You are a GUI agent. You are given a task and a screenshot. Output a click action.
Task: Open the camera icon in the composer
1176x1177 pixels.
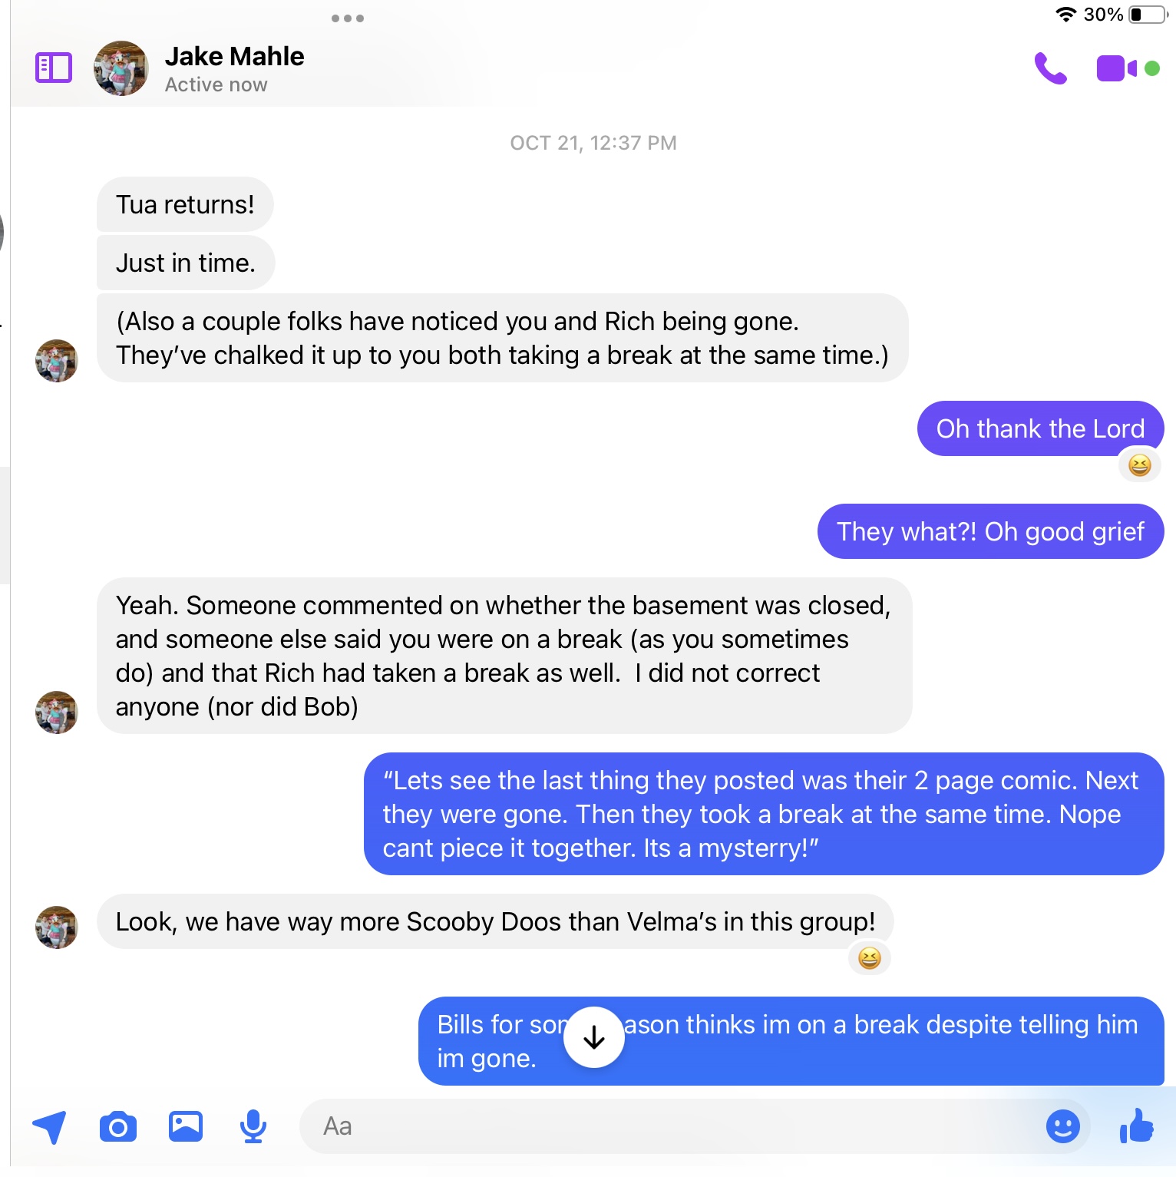click(x=118, y=1127)
